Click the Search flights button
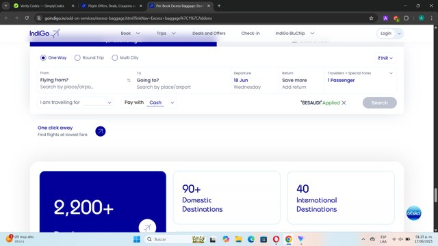The image size is (438, 246). click(x=380, y=102)
